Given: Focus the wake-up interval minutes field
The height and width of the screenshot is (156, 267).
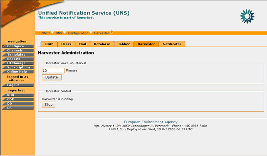Looking at the screenshot, I should 53,71.
